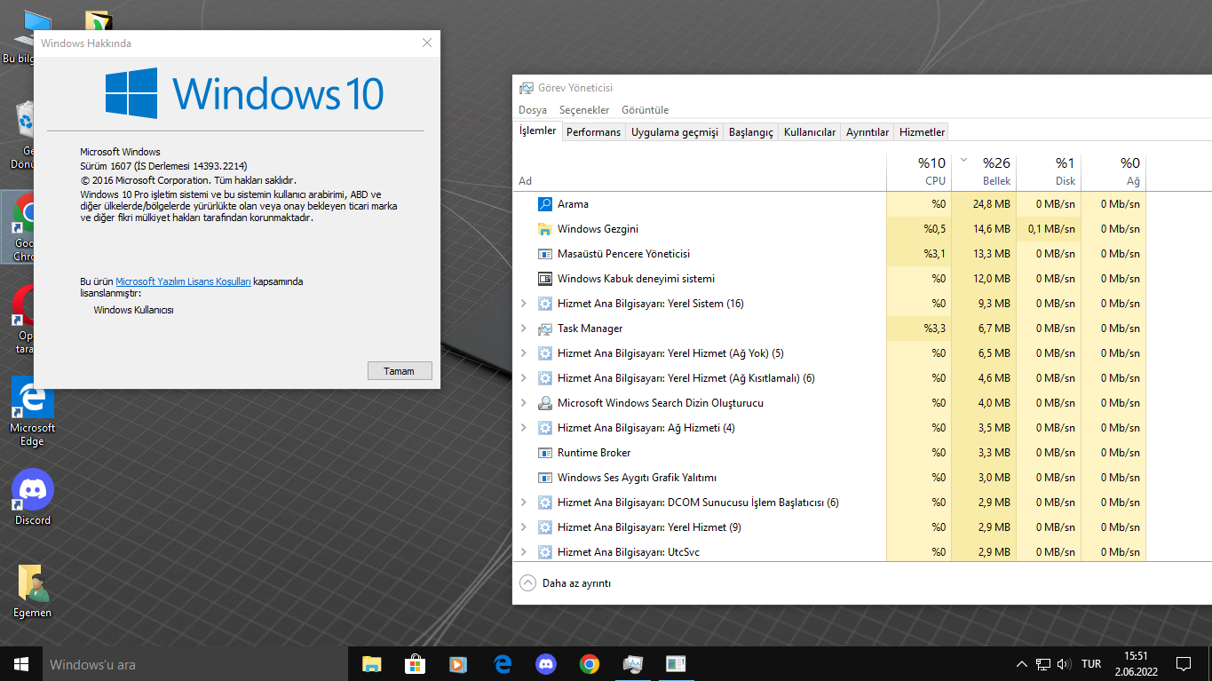Open the Seçenekler menu
Screen dimensions: 1212x681
pyautogui.click(x=583, y=110)
